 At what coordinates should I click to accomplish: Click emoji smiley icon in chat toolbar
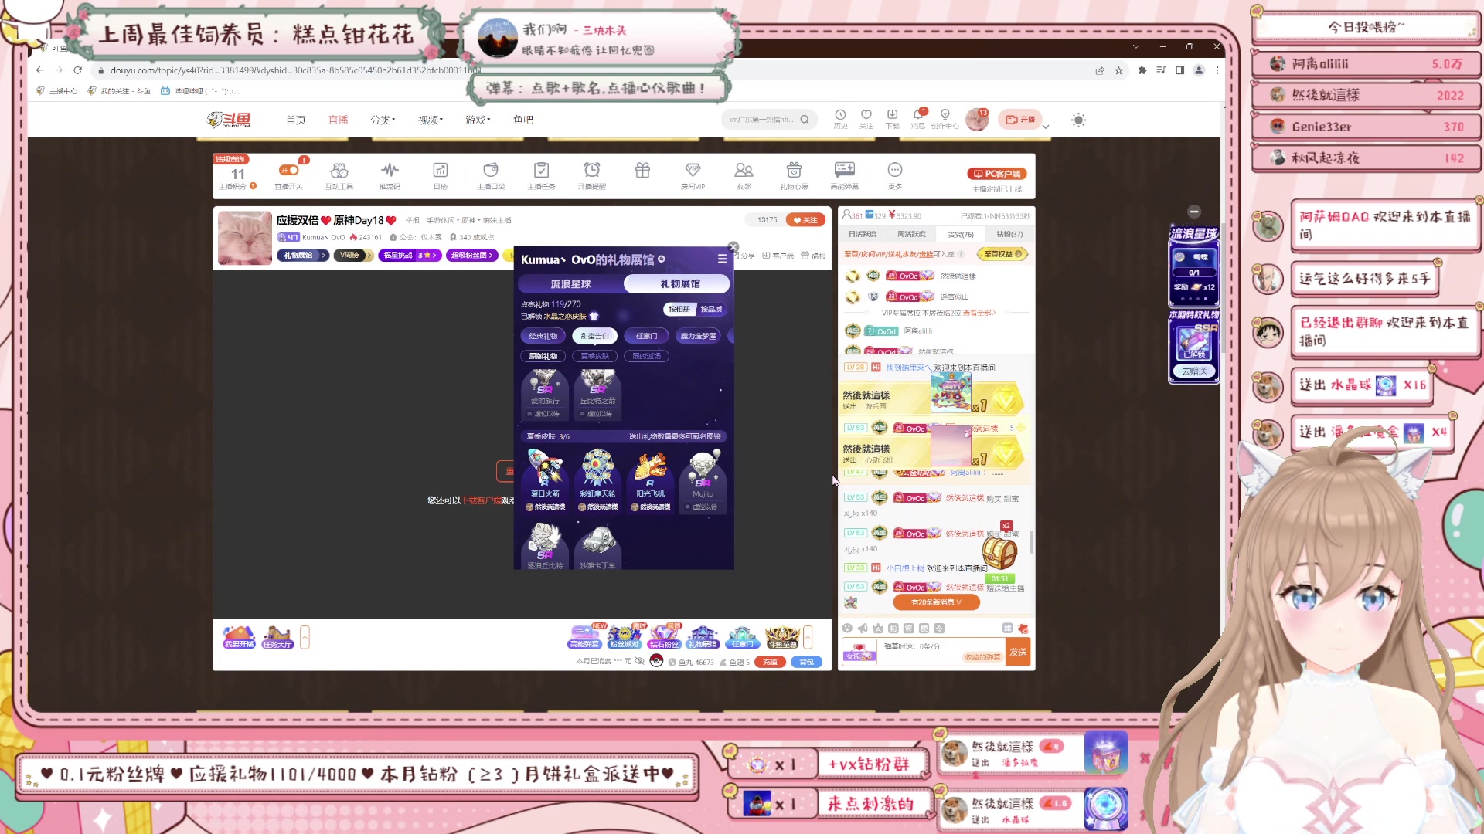click(x=847, y=629)
